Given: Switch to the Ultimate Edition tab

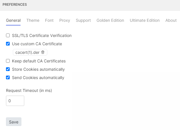Looking at the screenshot, I should [x=145, y=20].
